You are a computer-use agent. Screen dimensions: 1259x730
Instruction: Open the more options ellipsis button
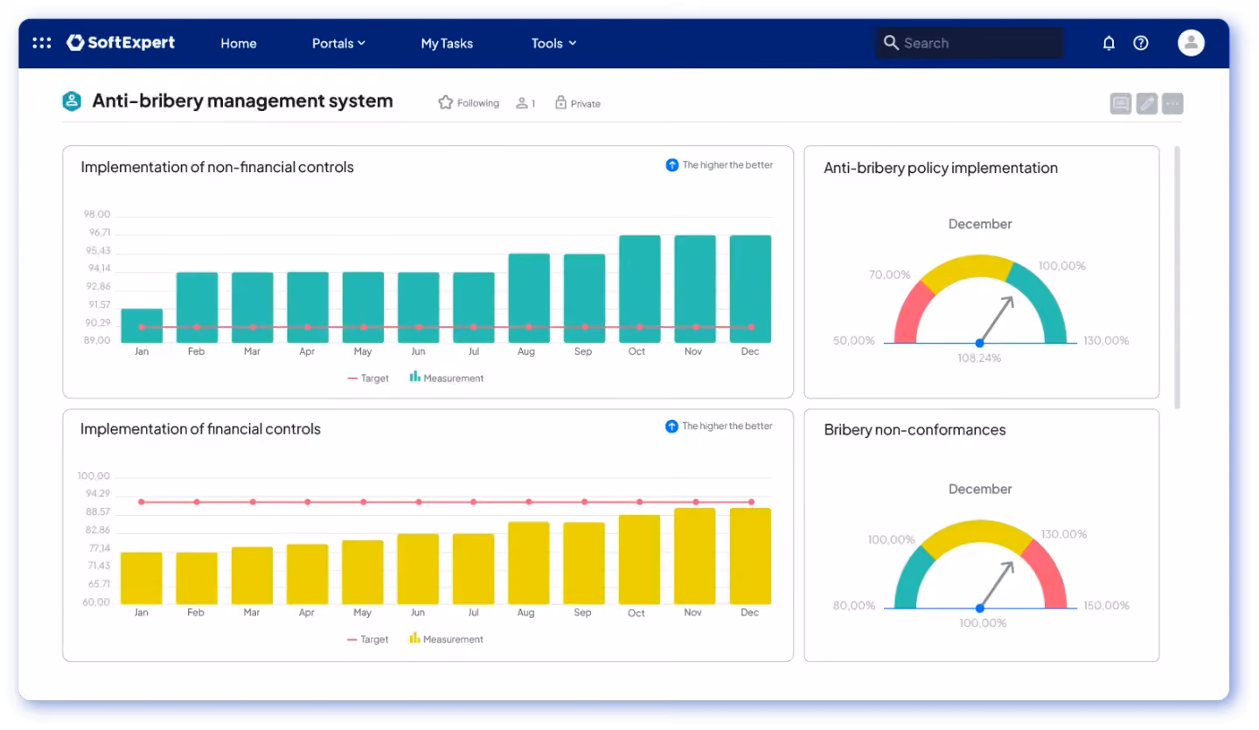[1173, 104]
